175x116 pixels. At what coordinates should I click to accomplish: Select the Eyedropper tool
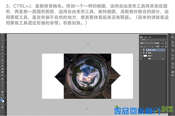coord(2,50)
